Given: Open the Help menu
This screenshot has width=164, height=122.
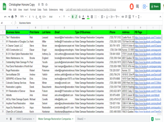Looking at the screenshot, I should click(x=61, y=10).
